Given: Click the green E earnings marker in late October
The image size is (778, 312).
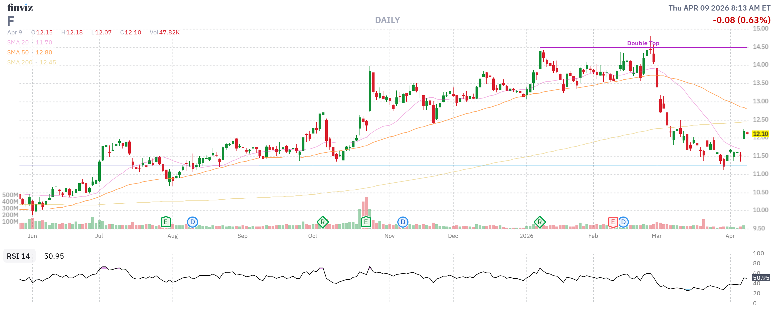Looking at the screenshot, I should click(366, 222).
